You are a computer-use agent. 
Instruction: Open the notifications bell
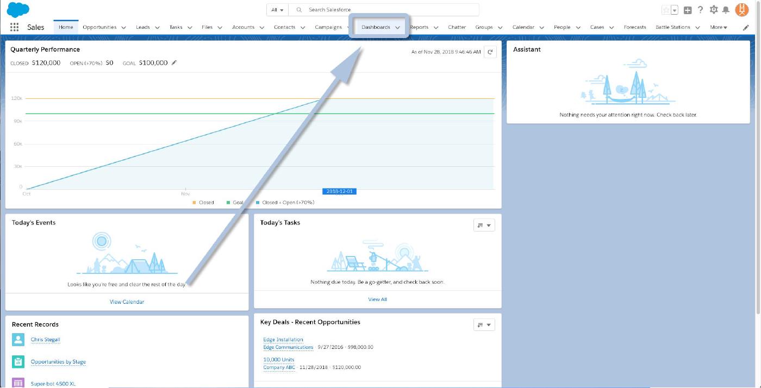pos(726,10)
